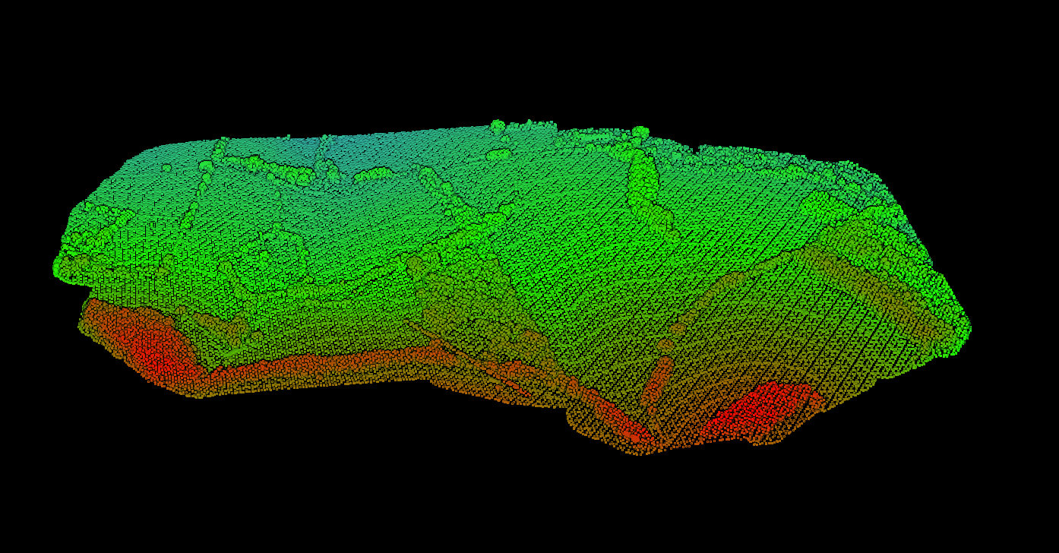This screenshot has width=1059, height=553.
Task: Click the black background below the point cloud
Action: [x=456, y=494]
